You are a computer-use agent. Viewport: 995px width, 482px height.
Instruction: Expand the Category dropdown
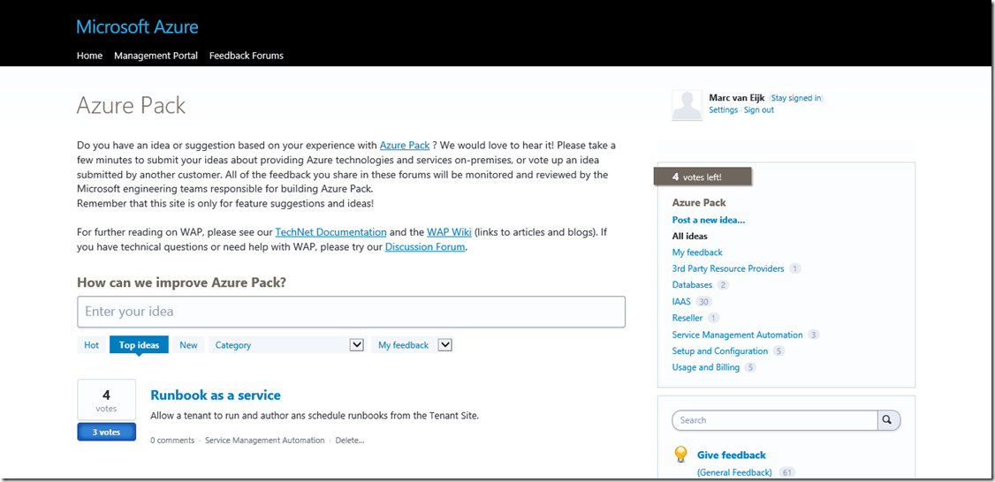(357, 345)
